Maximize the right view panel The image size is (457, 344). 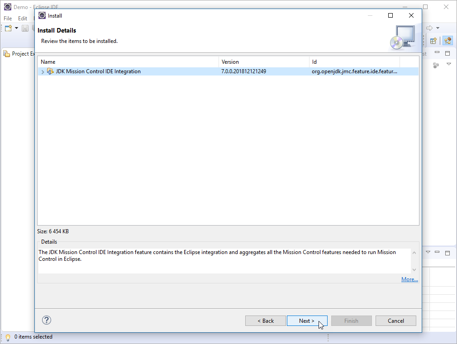click(447, 53)
